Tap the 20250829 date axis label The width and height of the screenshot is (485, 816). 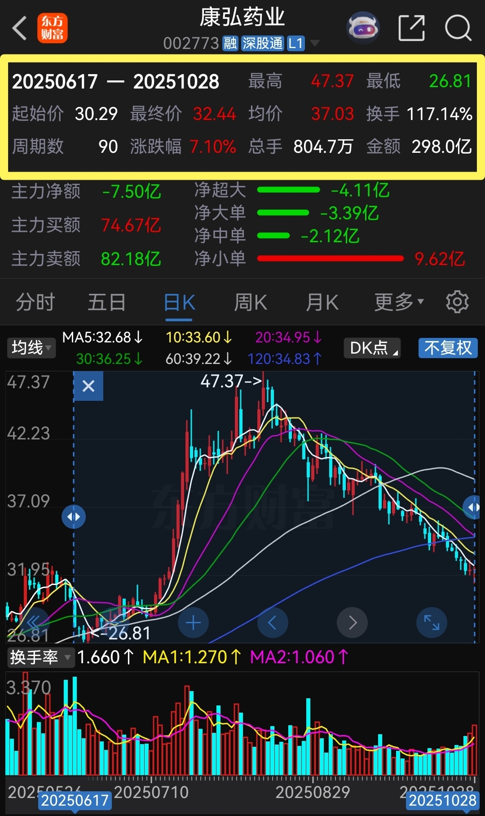pos(313,792)
